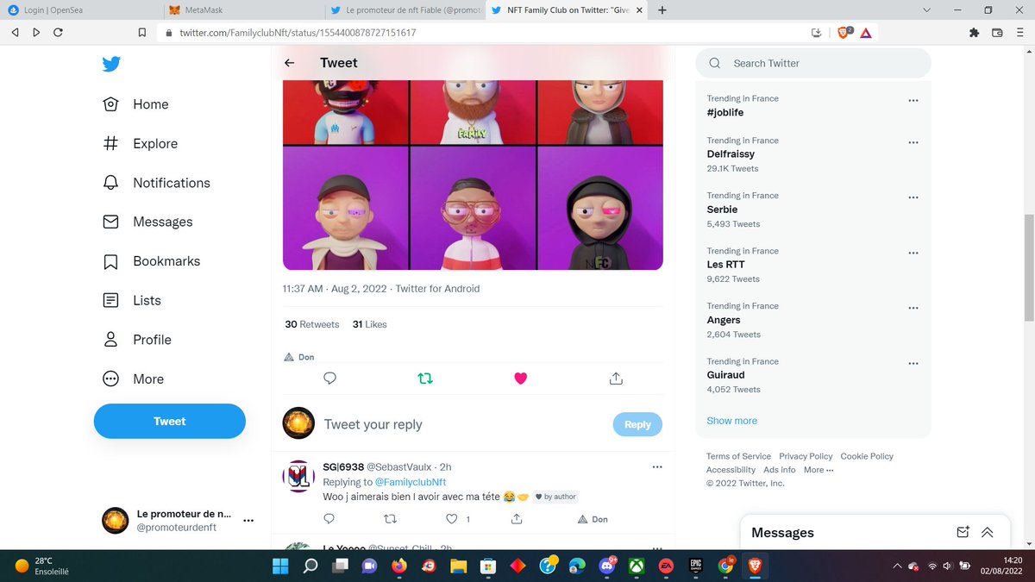The width and height of the screenshot is (1035, 582).
Task: Like SebastVaulx's comment
Action: coord(451,519)
